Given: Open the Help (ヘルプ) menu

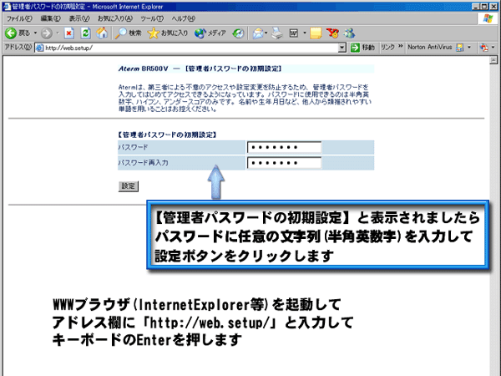Looking at the screenshot, I should tap(184, 18).
